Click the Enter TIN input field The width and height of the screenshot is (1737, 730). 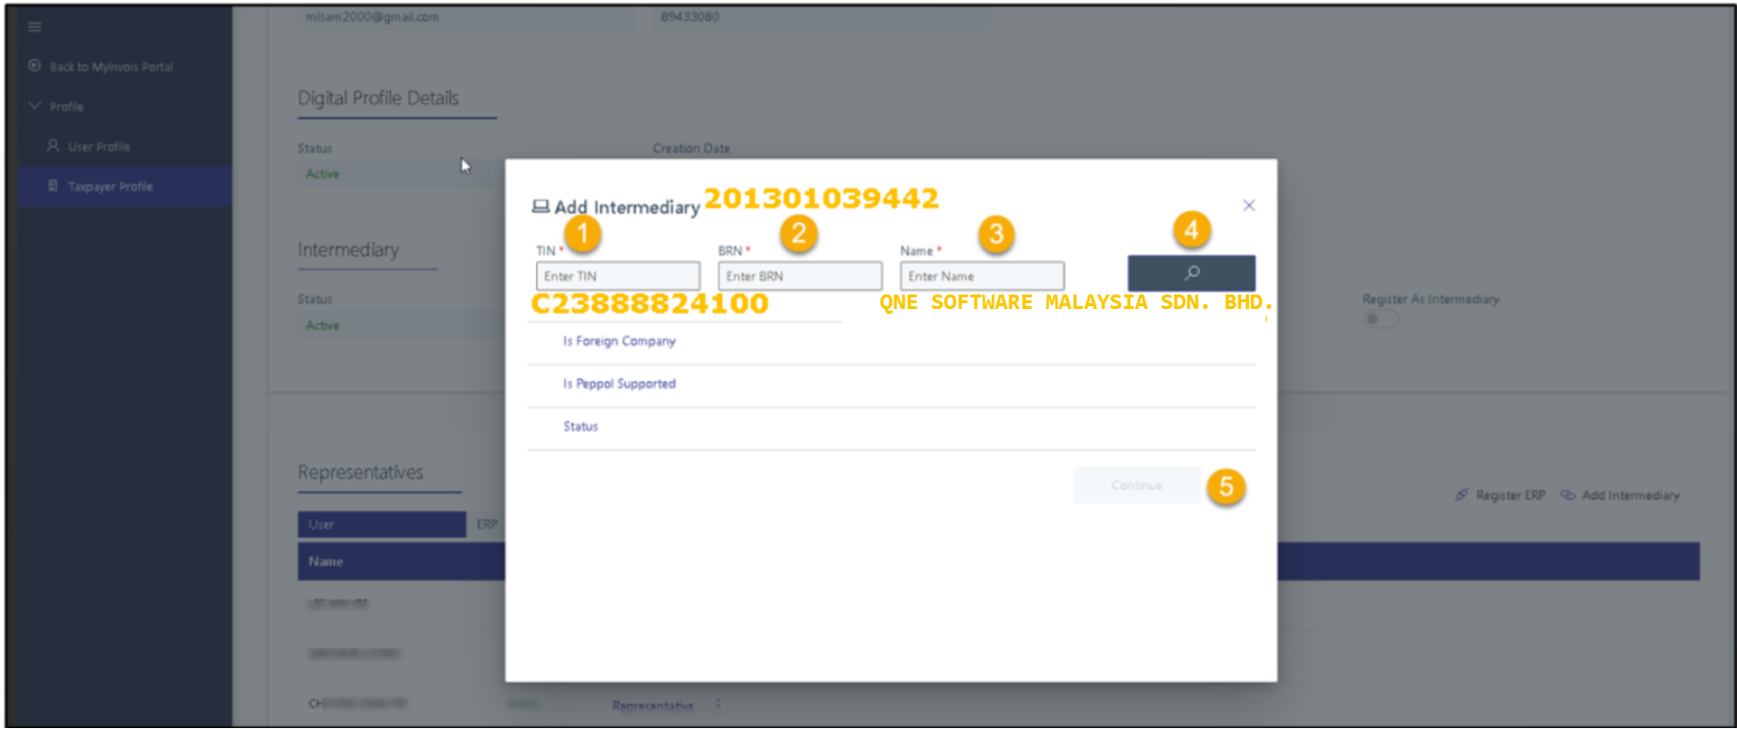tap(617, 276)
